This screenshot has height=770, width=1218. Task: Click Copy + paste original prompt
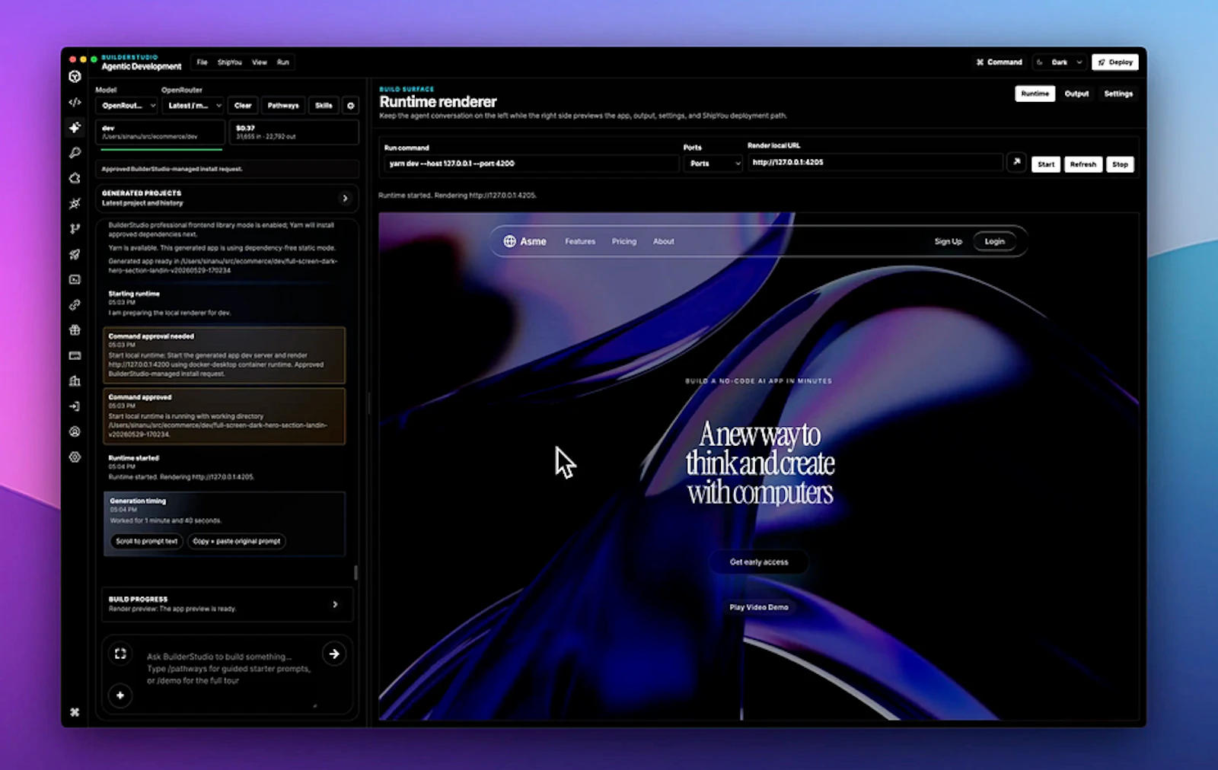[x=237, y=541]
